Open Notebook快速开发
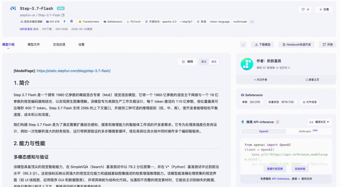The image size is (340, 187). pos(297,44)
